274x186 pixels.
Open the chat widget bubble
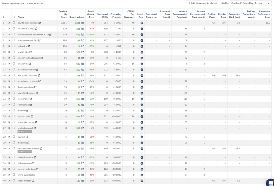point(270,183)
